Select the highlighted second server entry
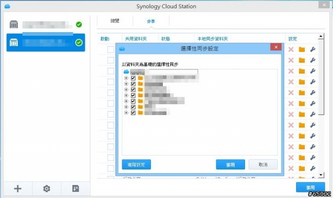This screenshot has width=333, height=198. (46, 43)
